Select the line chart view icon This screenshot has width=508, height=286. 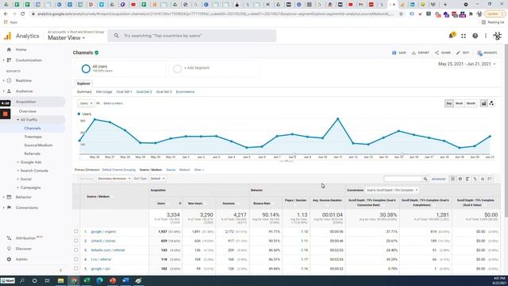pos(483,103)
